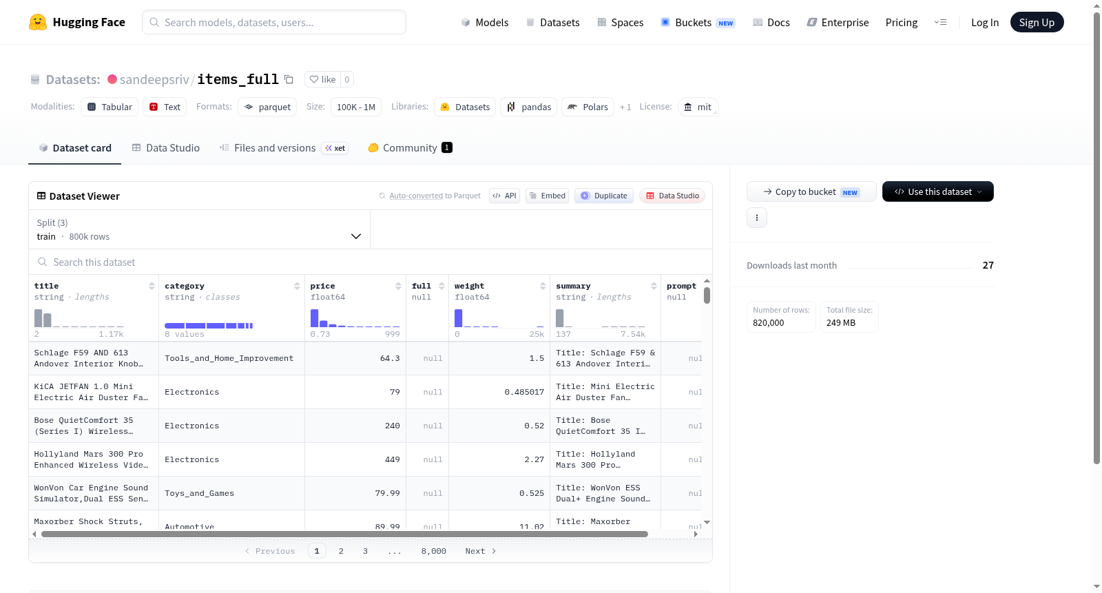Open the Buckets menu item
The width and height of the screenshot is (1102, 593).
pyautogui.click(x=698, y=23)
